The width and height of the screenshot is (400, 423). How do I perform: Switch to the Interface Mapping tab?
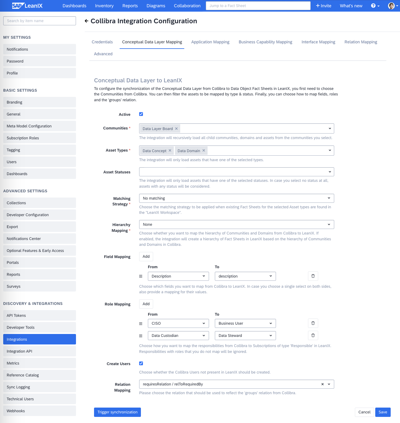[318, 42]
